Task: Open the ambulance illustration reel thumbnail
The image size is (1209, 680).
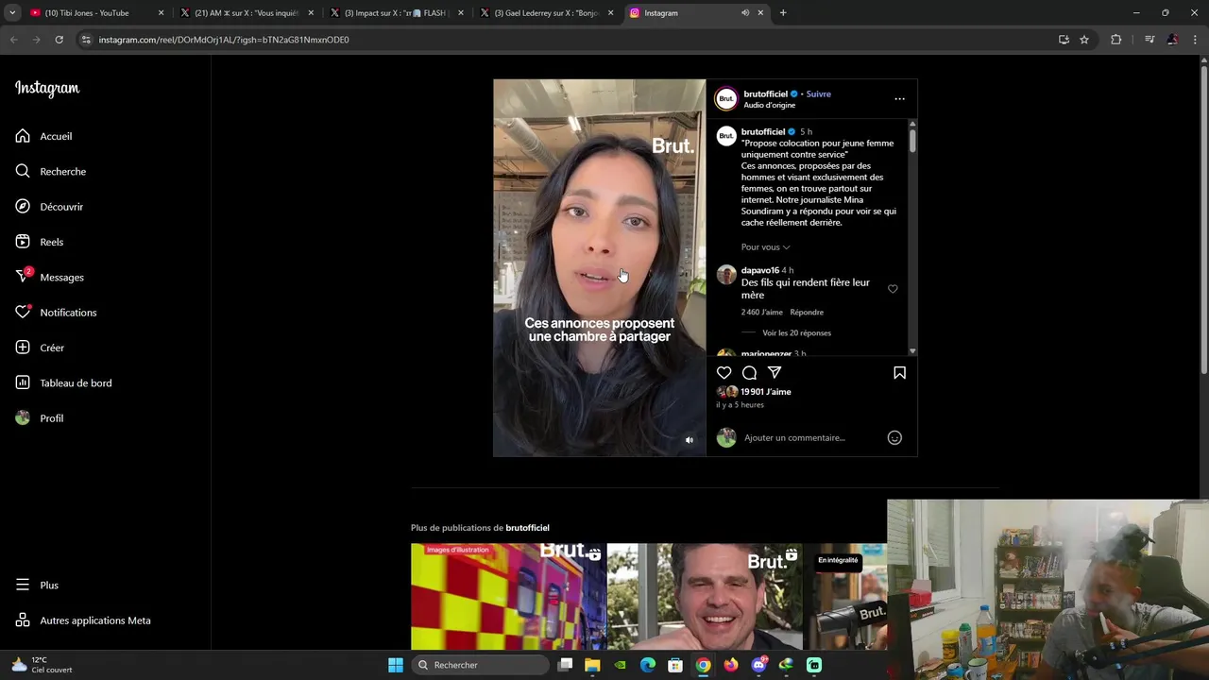Action: 508,597
